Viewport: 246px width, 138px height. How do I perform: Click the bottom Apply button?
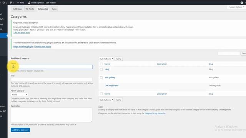click(118, 100)
